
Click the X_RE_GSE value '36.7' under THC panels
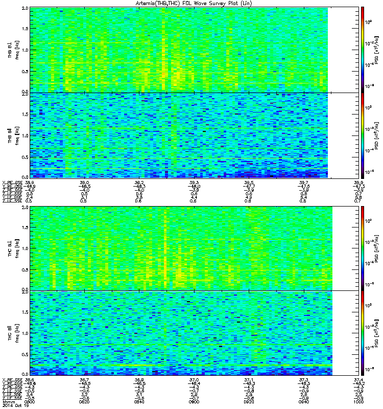[x=84, y=380]
